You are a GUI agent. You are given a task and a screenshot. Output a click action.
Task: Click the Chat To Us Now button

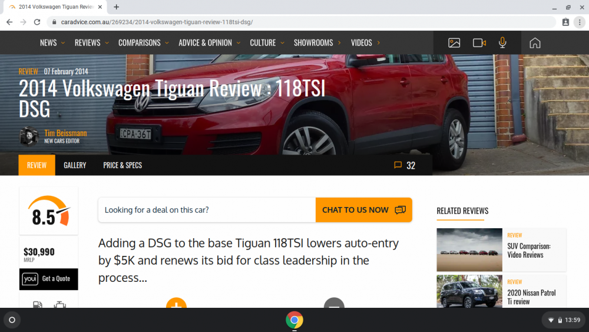(363, 210)
